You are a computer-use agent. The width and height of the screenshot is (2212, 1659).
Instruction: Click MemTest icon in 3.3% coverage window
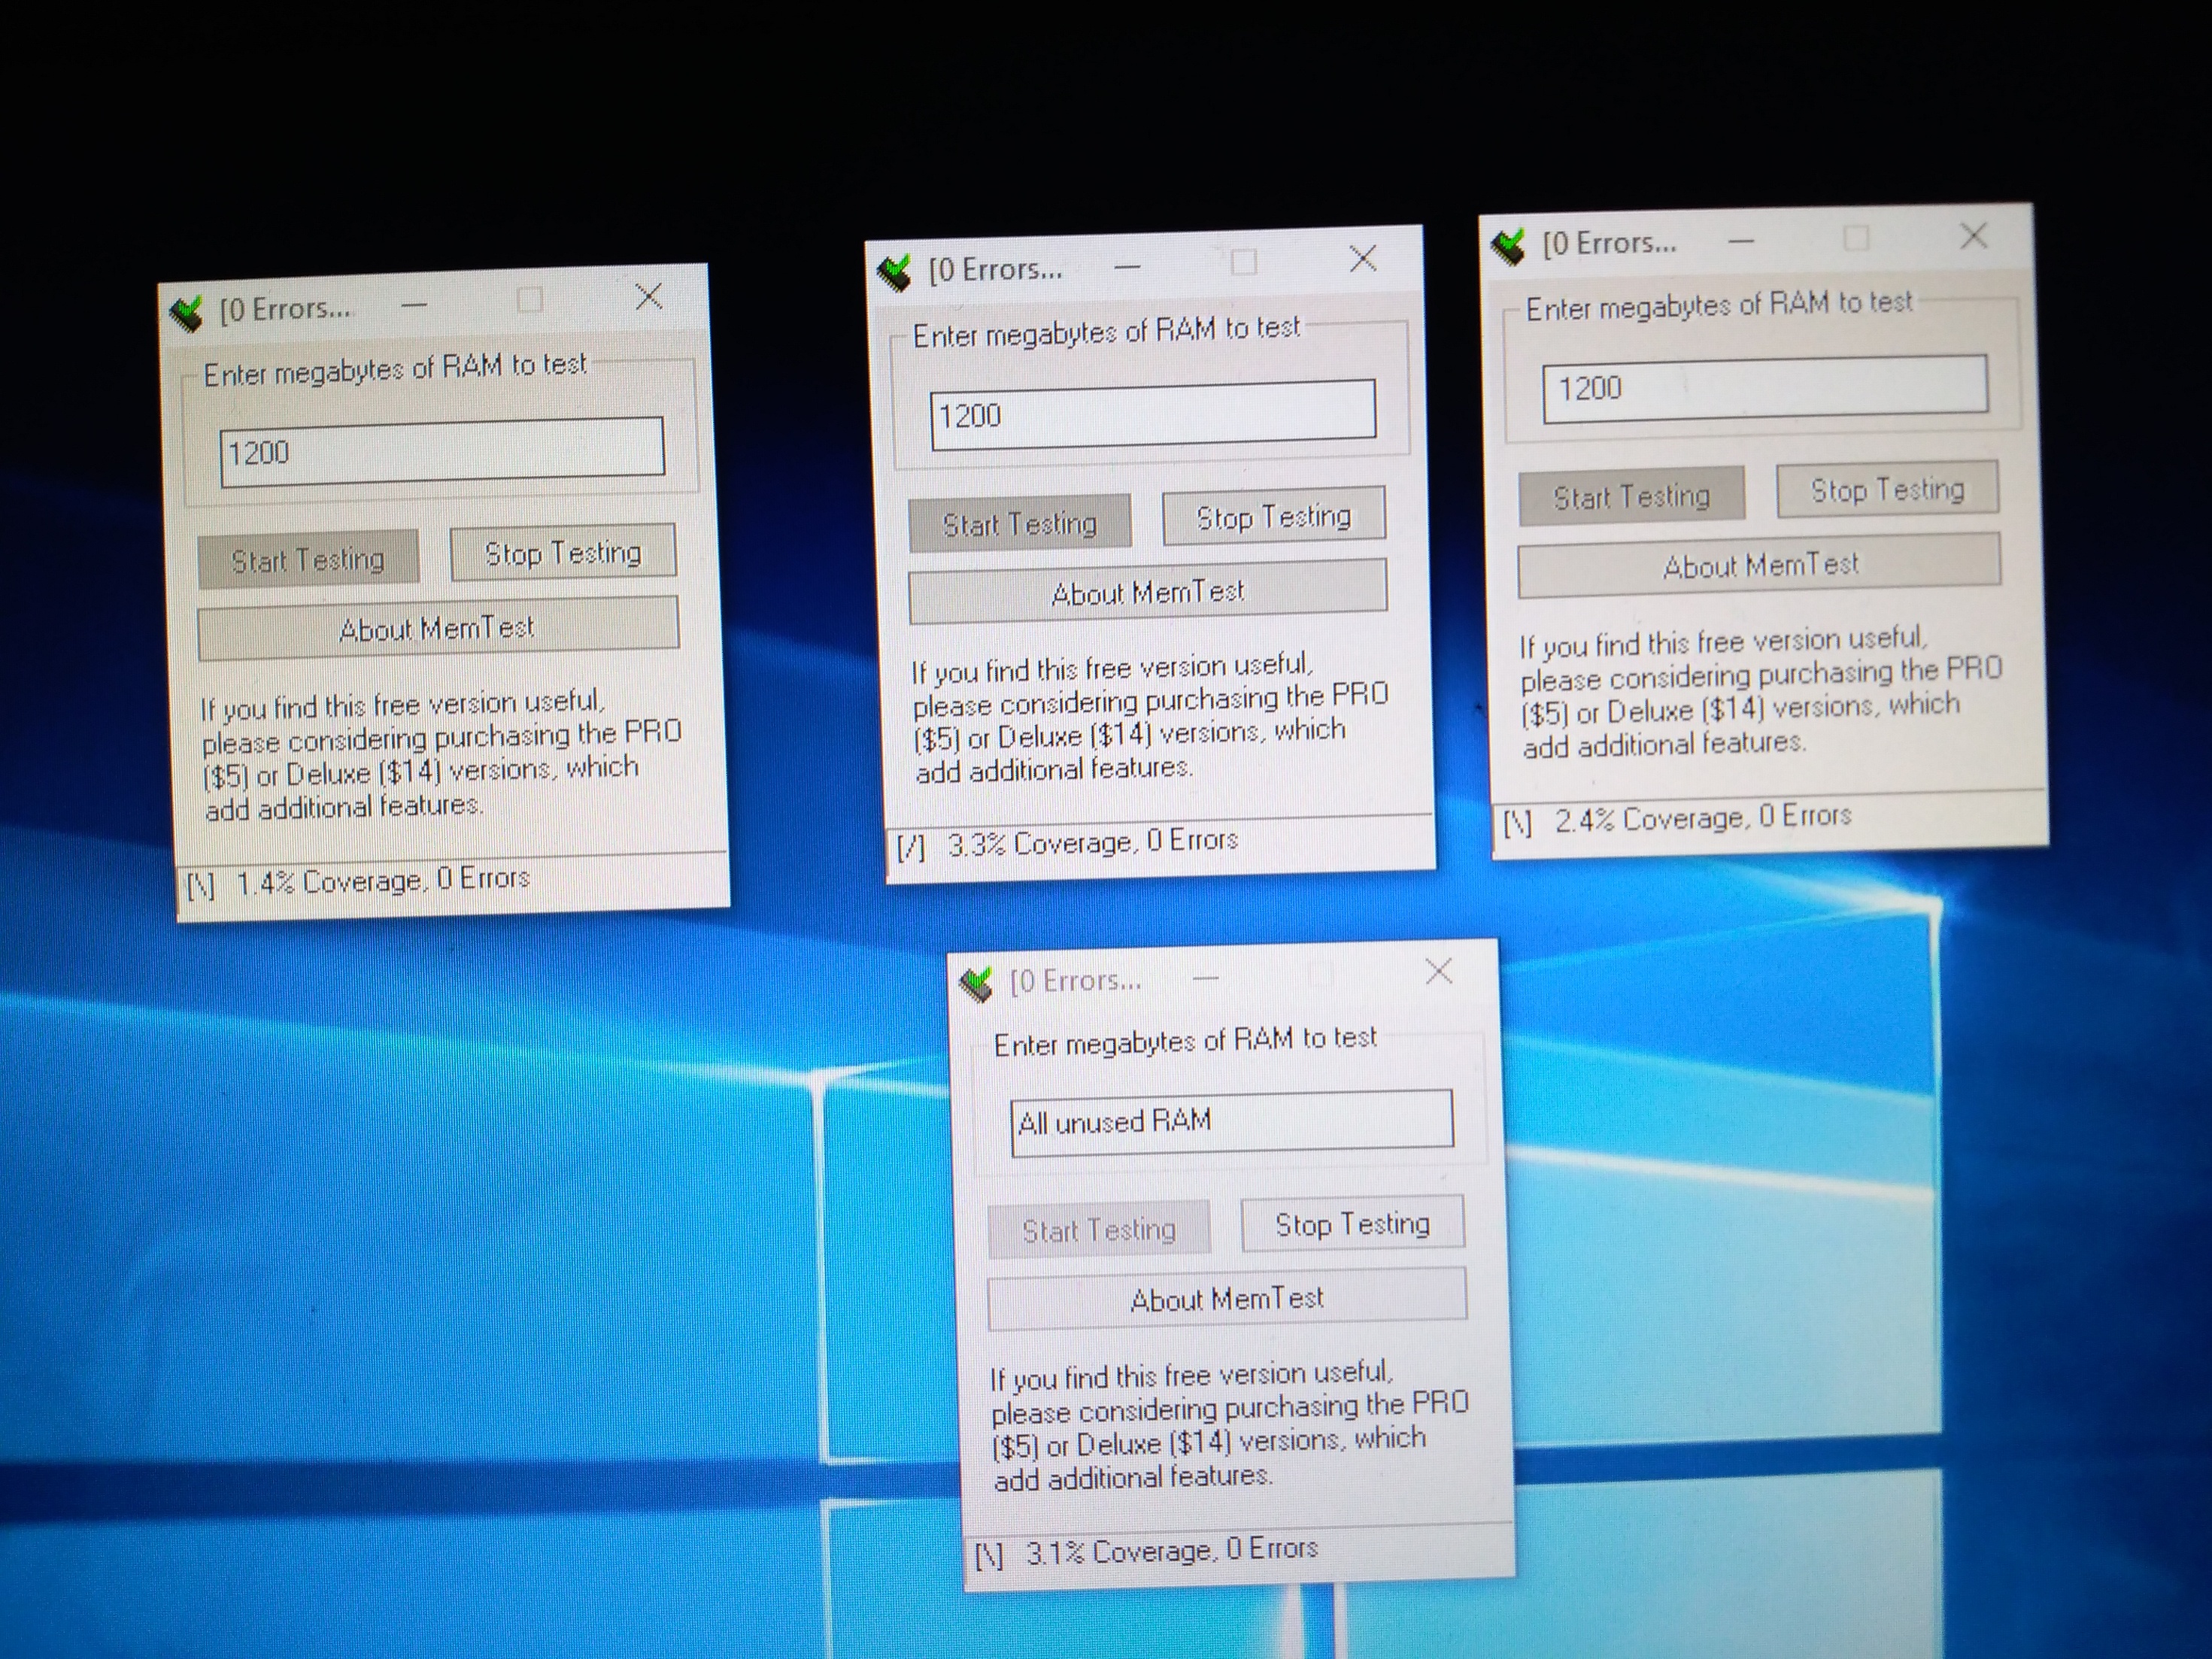894,273
